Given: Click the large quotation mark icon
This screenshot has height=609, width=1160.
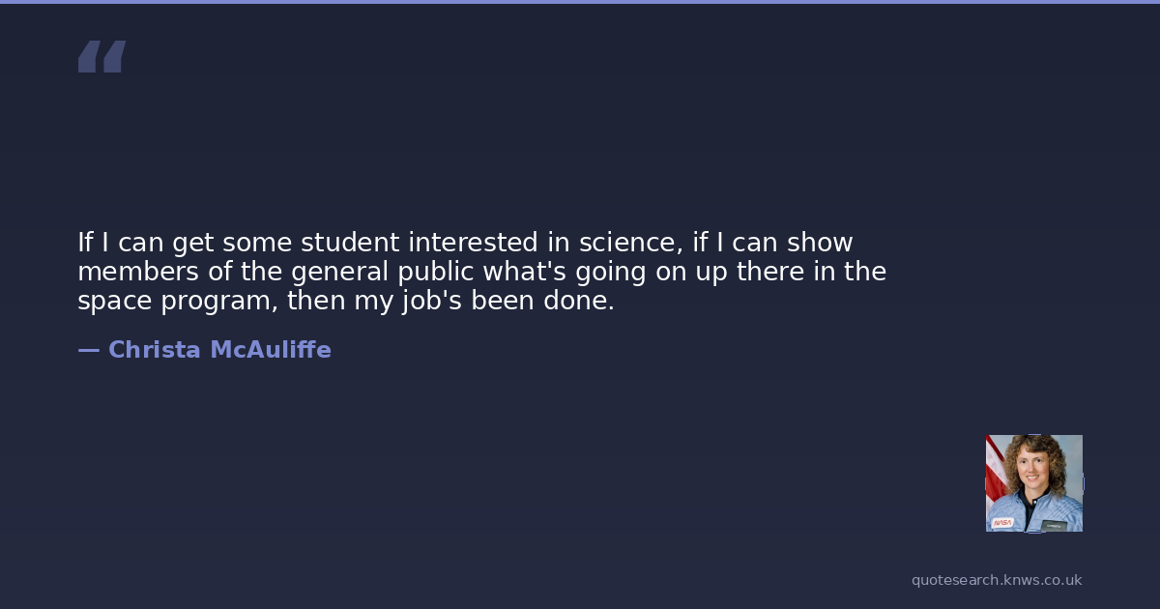Looking at the screenshot, I should [101, 56].
